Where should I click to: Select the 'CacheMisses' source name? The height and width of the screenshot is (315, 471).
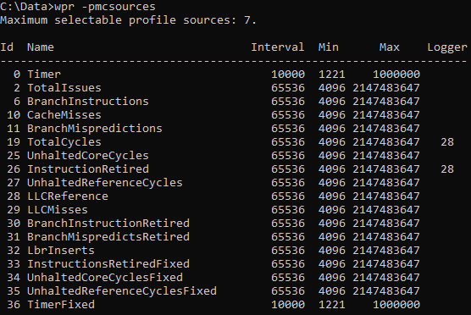tap(64, 114)
